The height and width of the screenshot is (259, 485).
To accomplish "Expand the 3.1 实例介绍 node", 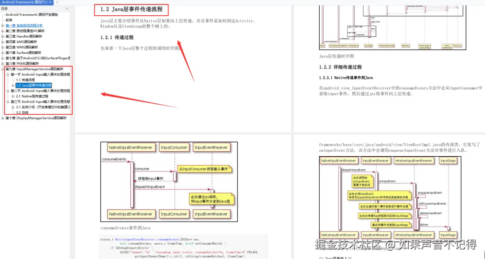I will 13,107.
